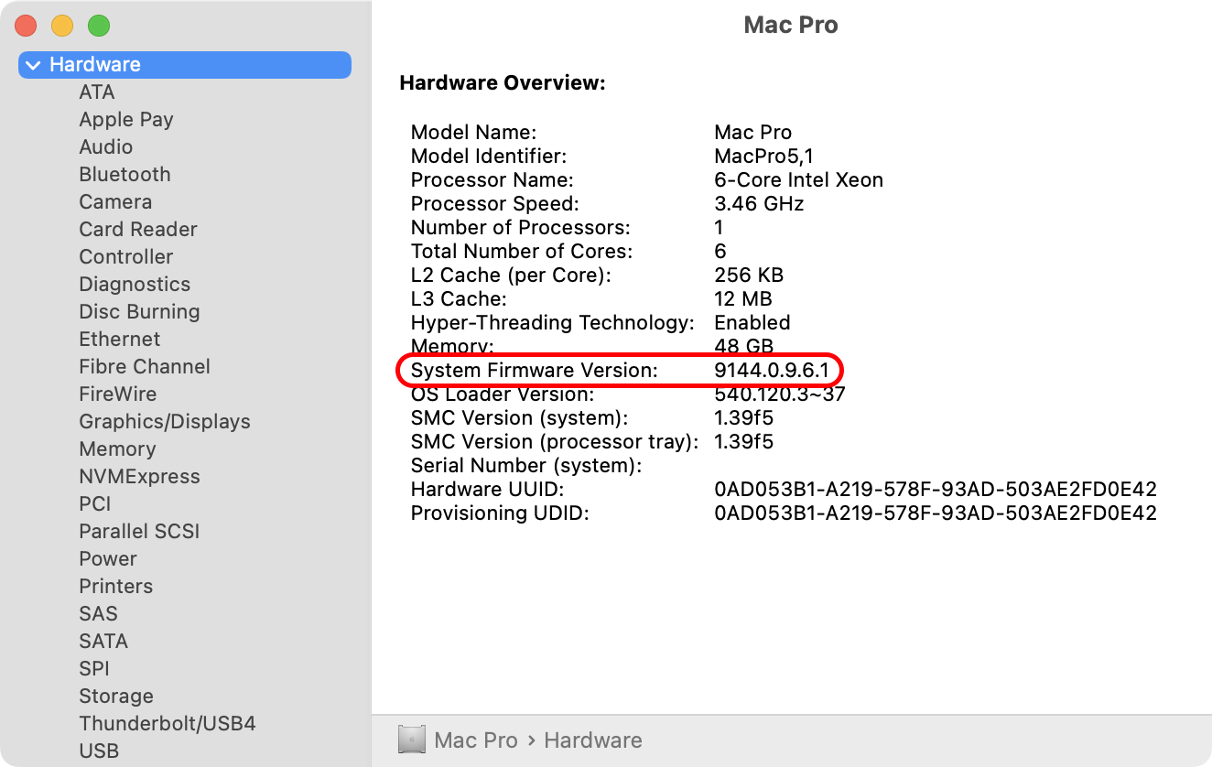Click the Total Number of Cores label
1212x767 pixels.
[x=522, y=251]
